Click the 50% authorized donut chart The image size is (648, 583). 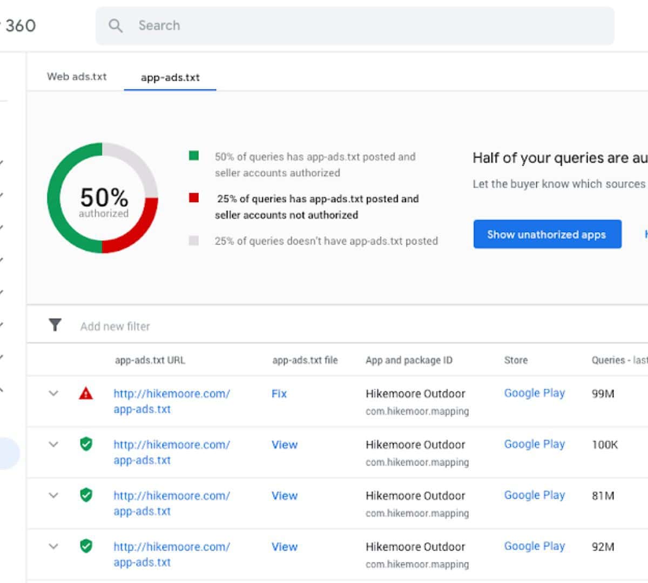point(103,198)
